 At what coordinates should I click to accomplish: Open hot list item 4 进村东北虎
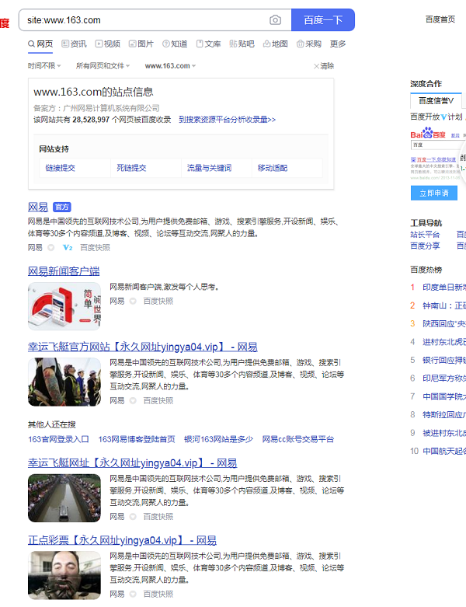444,342
